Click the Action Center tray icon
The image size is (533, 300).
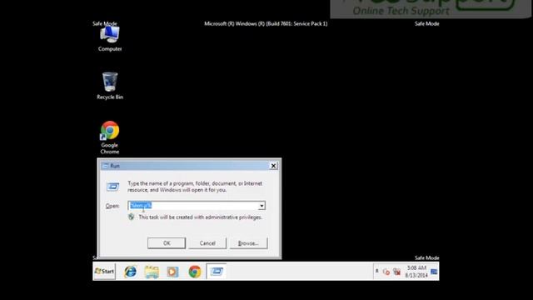pos(386,272)
